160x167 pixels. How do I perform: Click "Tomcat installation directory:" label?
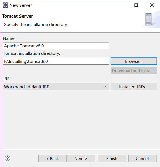click(x=32, y=53)
